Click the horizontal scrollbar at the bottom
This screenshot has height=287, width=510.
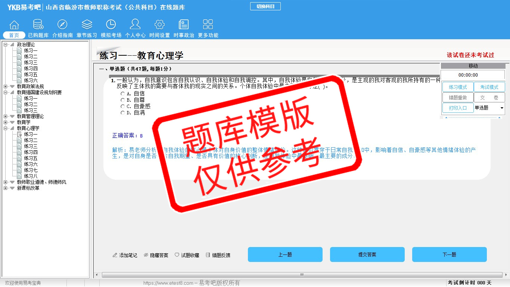[302, 275]
